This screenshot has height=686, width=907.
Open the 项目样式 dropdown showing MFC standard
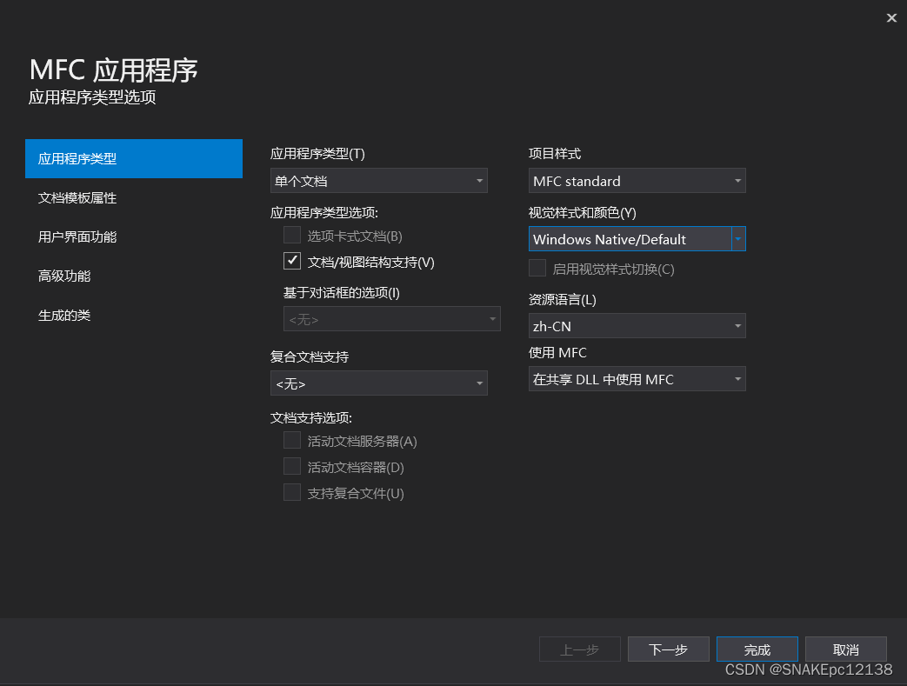tap(637, 180)
